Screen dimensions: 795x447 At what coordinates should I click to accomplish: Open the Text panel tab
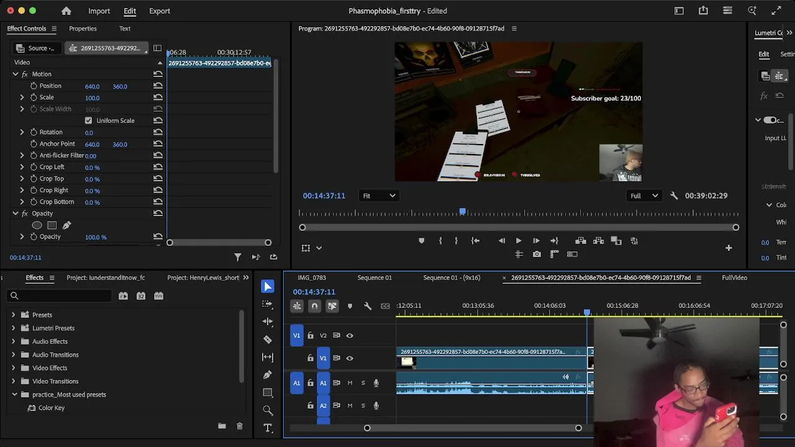click(125, 29)
